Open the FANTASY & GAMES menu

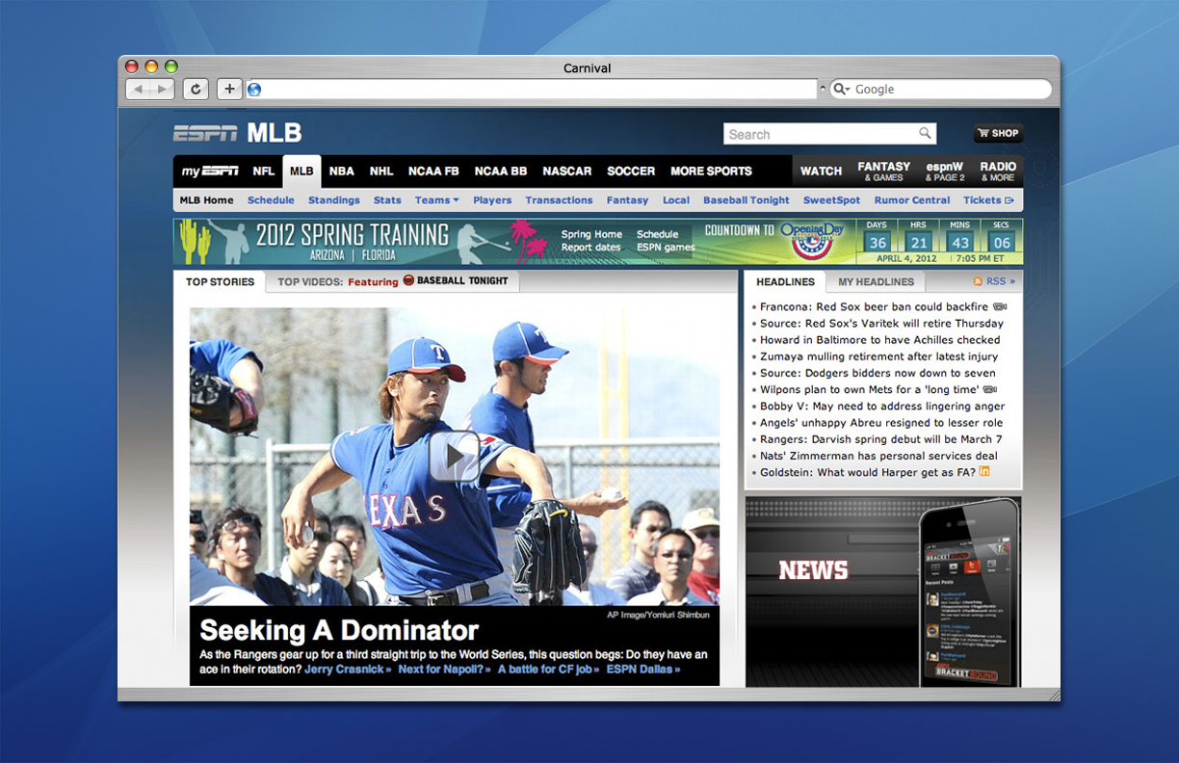tap(883, 171)
